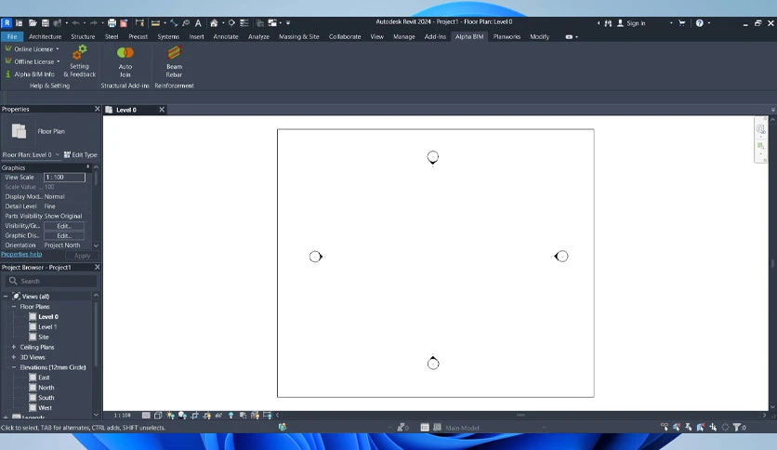Click Sign In
777x450 pixels.
[631, 23]
